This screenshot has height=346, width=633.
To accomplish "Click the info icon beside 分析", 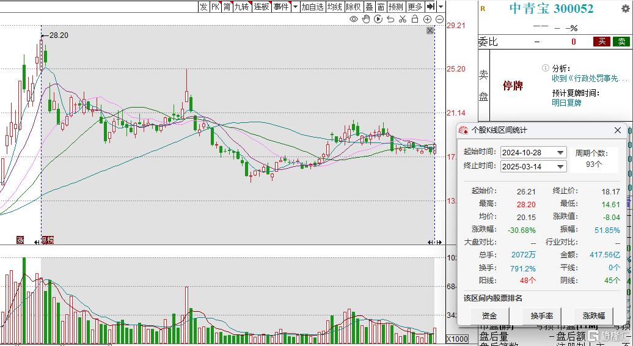I will pos(546,68).
